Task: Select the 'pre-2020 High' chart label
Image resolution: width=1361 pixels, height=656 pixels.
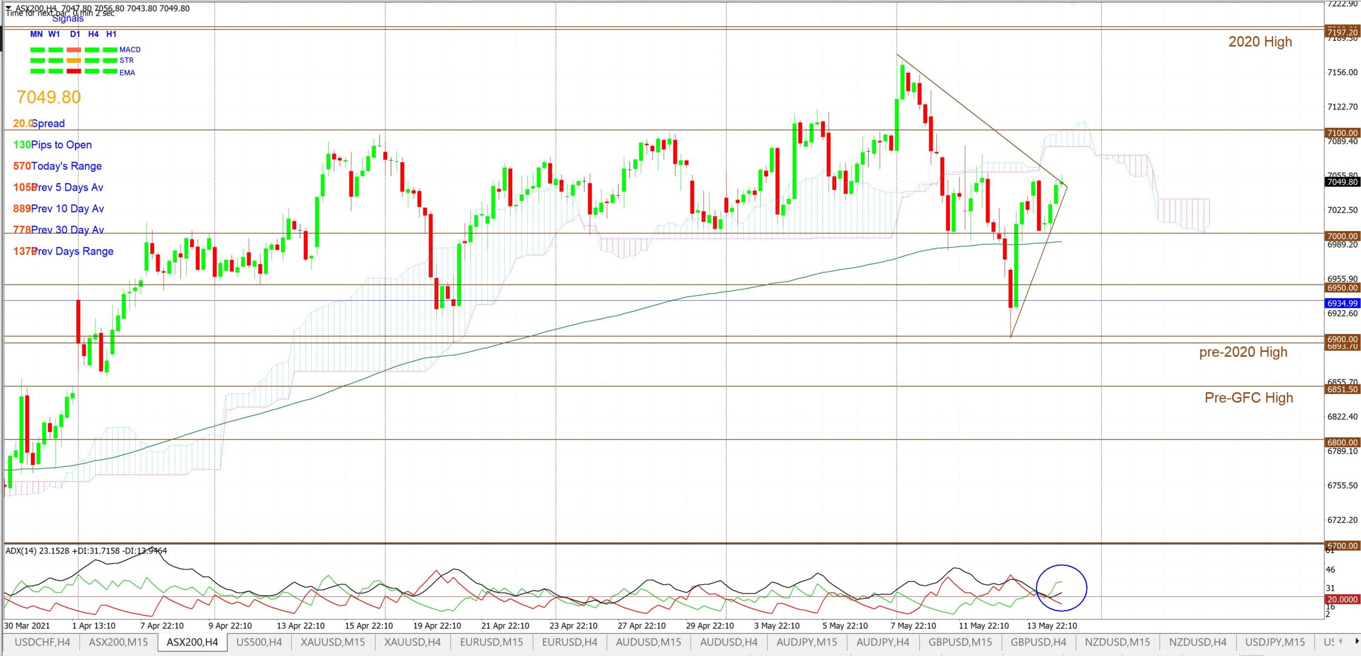Action: (x=1243, y=352)
